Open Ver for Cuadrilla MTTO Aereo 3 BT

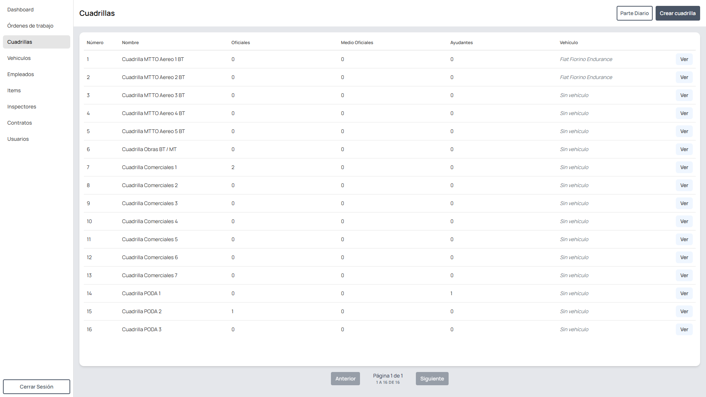click(684, 95)
